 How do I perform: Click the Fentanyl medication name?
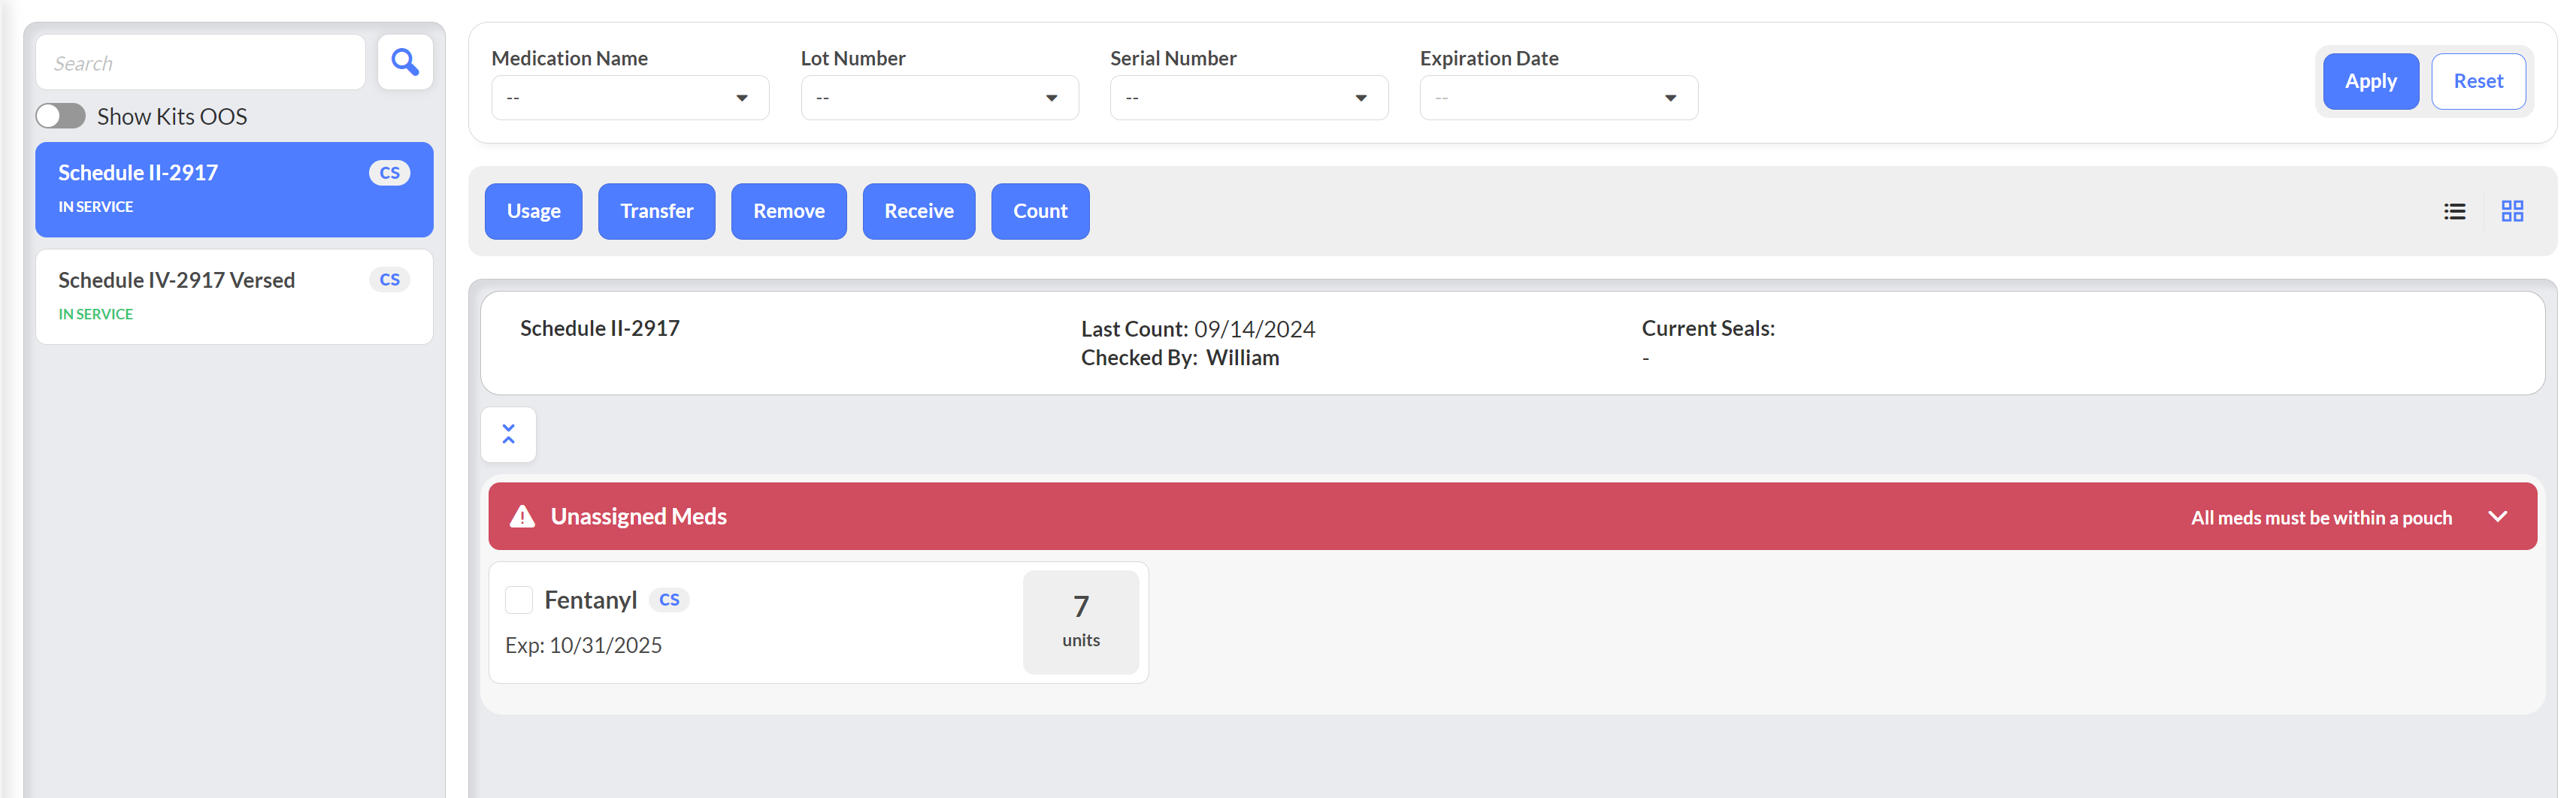pyautogui.click(x=590, y=600)
